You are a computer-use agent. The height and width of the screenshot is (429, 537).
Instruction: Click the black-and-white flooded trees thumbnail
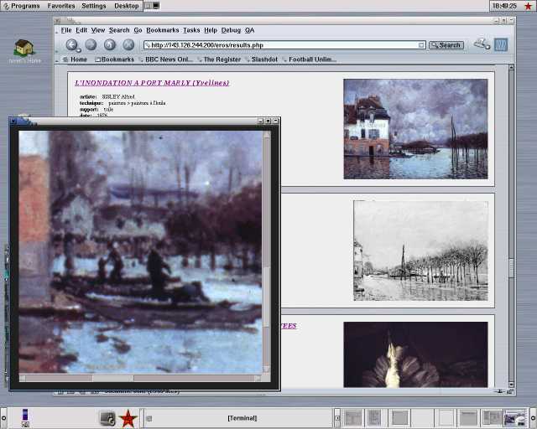pyautogui.click(x=420, y=251)
